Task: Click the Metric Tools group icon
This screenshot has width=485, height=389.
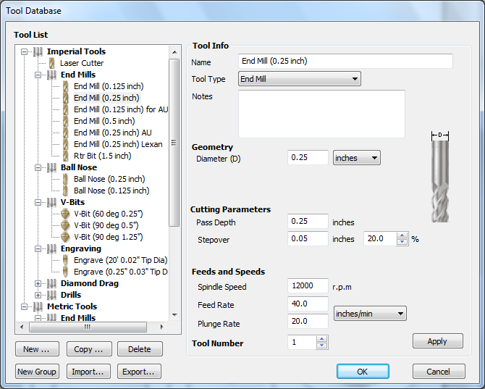Action: click(38, 306)
